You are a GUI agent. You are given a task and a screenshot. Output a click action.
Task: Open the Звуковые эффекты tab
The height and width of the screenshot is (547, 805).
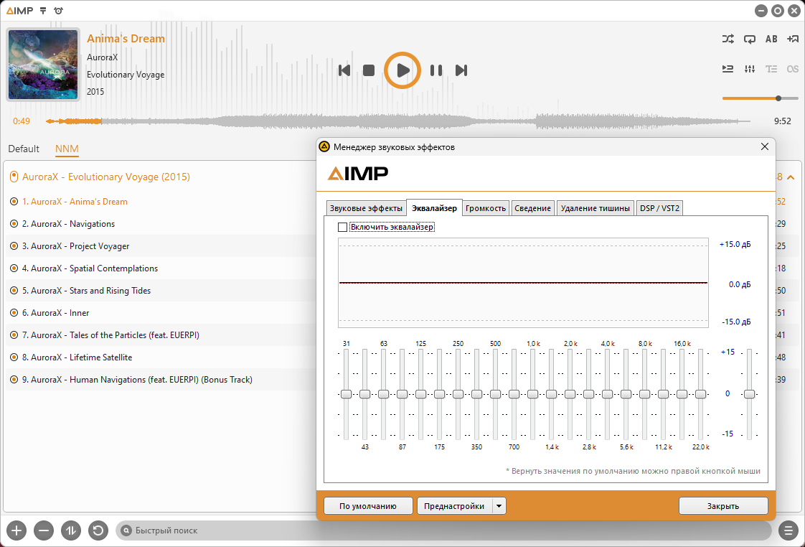366,208
